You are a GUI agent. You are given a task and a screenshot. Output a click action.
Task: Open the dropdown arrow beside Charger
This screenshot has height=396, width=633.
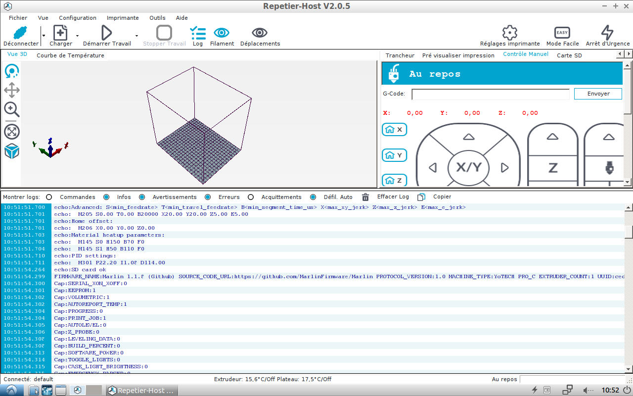pos(77,36)
